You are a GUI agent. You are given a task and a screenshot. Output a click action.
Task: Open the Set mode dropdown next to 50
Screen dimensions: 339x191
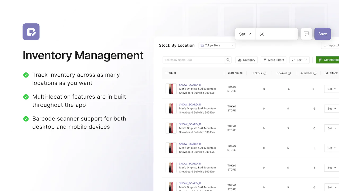(245, 34)
